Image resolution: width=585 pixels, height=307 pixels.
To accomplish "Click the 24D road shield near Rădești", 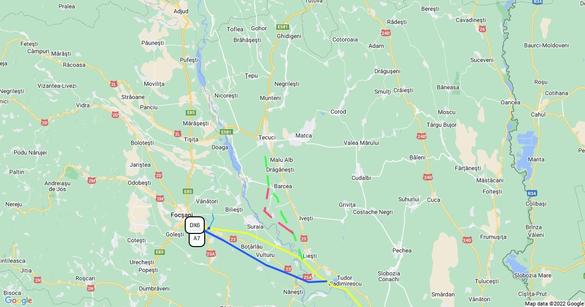I will (x=386, y=33).
